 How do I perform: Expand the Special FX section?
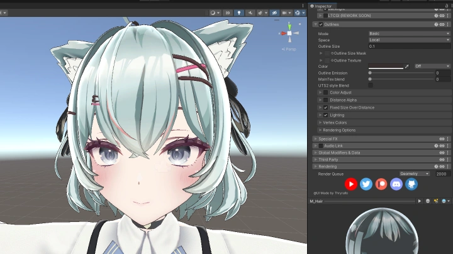[315, 139]
